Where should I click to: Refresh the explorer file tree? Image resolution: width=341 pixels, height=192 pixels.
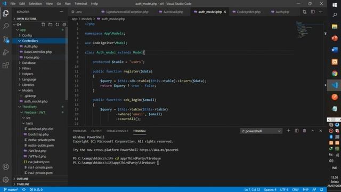57,25
